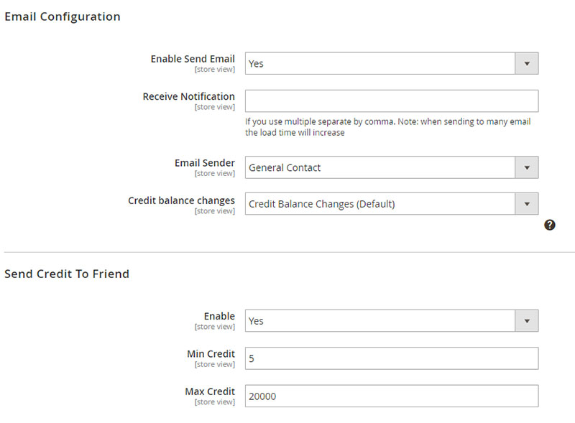This screenshot has width=575, height=423.
Task: Open Send Credit To Friend Enable dropdown
Action: pyautogui.click(x=392, y=321)
